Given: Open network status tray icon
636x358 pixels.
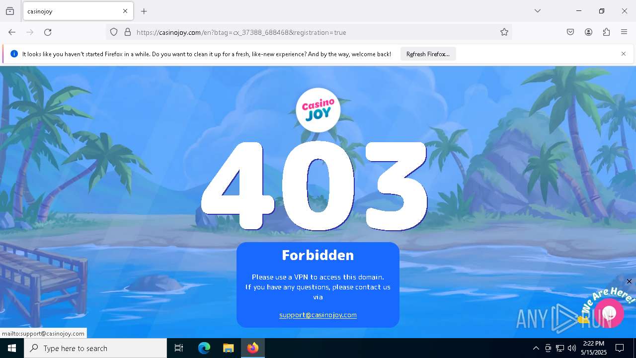Looking at the screenshot, I should tap(560, 348).
